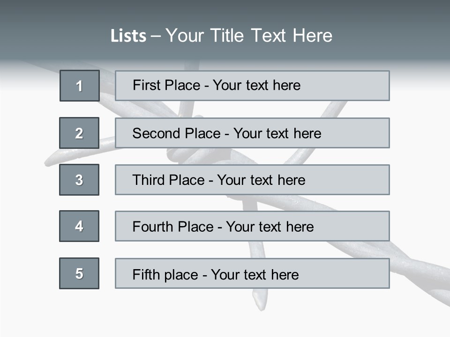Click the word 'Third' in list item three
Image resolution: width=450 pixels, height=337 pixels.
coord(149,180)
